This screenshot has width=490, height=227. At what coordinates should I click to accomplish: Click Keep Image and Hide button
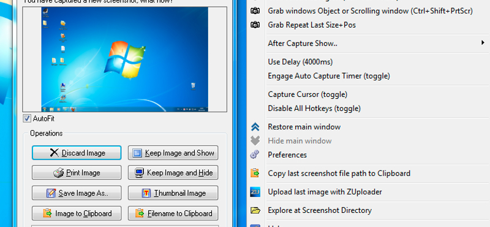pos(173,173)
